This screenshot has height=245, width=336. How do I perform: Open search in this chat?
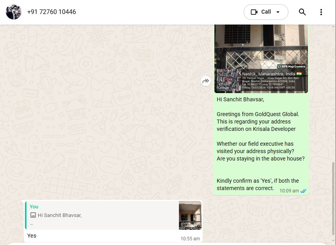click(302, 12)
